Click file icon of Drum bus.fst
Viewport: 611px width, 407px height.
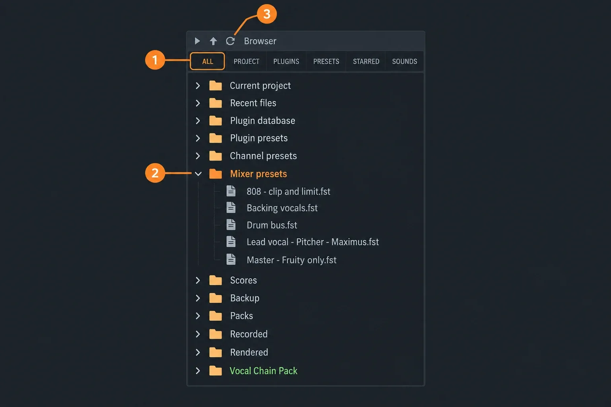[231, 225]
